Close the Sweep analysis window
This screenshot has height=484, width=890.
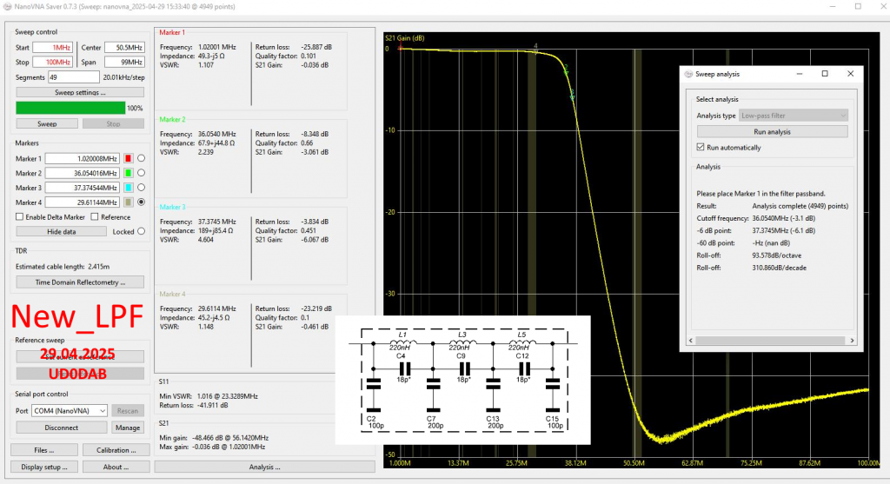[x=850, y=74]
